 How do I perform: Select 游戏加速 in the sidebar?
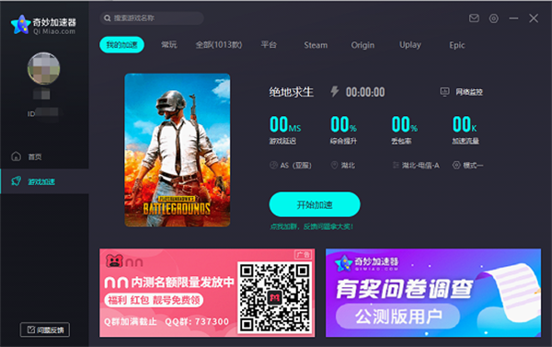pyautogui.click(x=44, y=181)
